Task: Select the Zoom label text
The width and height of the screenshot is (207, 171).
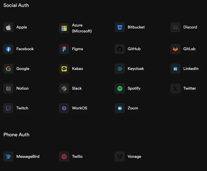Action: [x=133, y=108]
